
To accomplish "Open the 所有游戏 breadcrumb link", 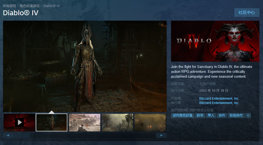I will [9, 6].
